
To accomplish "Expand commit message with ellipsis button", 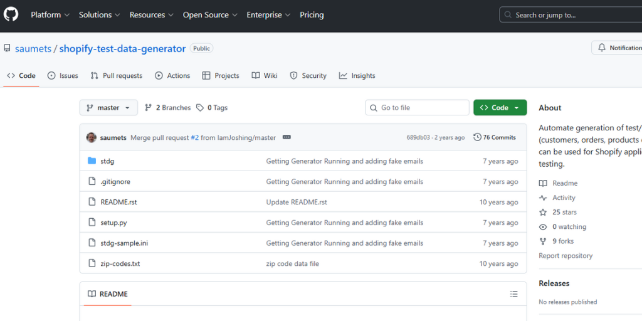I will coord(287,137).
